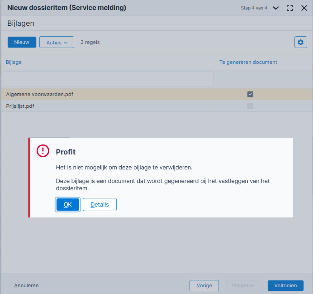Select the Prijslijst.pdf row

[157, 106]
